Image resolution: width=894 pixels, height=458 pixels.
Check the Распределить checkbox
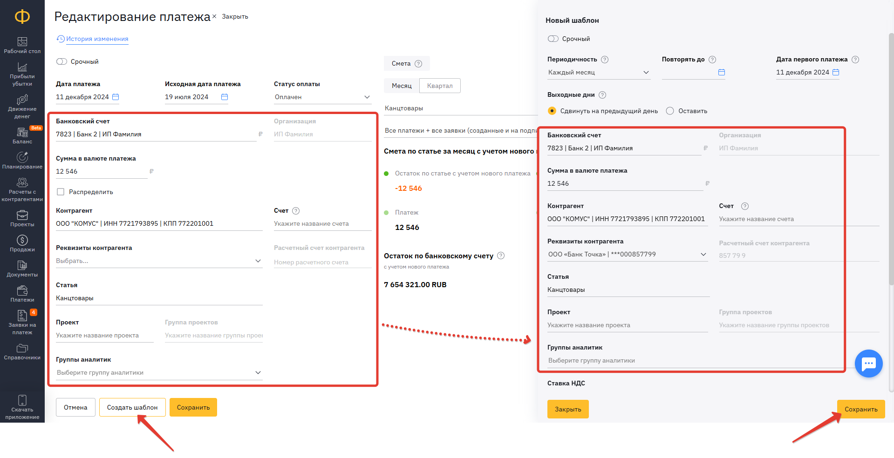[x=61, y=192]
